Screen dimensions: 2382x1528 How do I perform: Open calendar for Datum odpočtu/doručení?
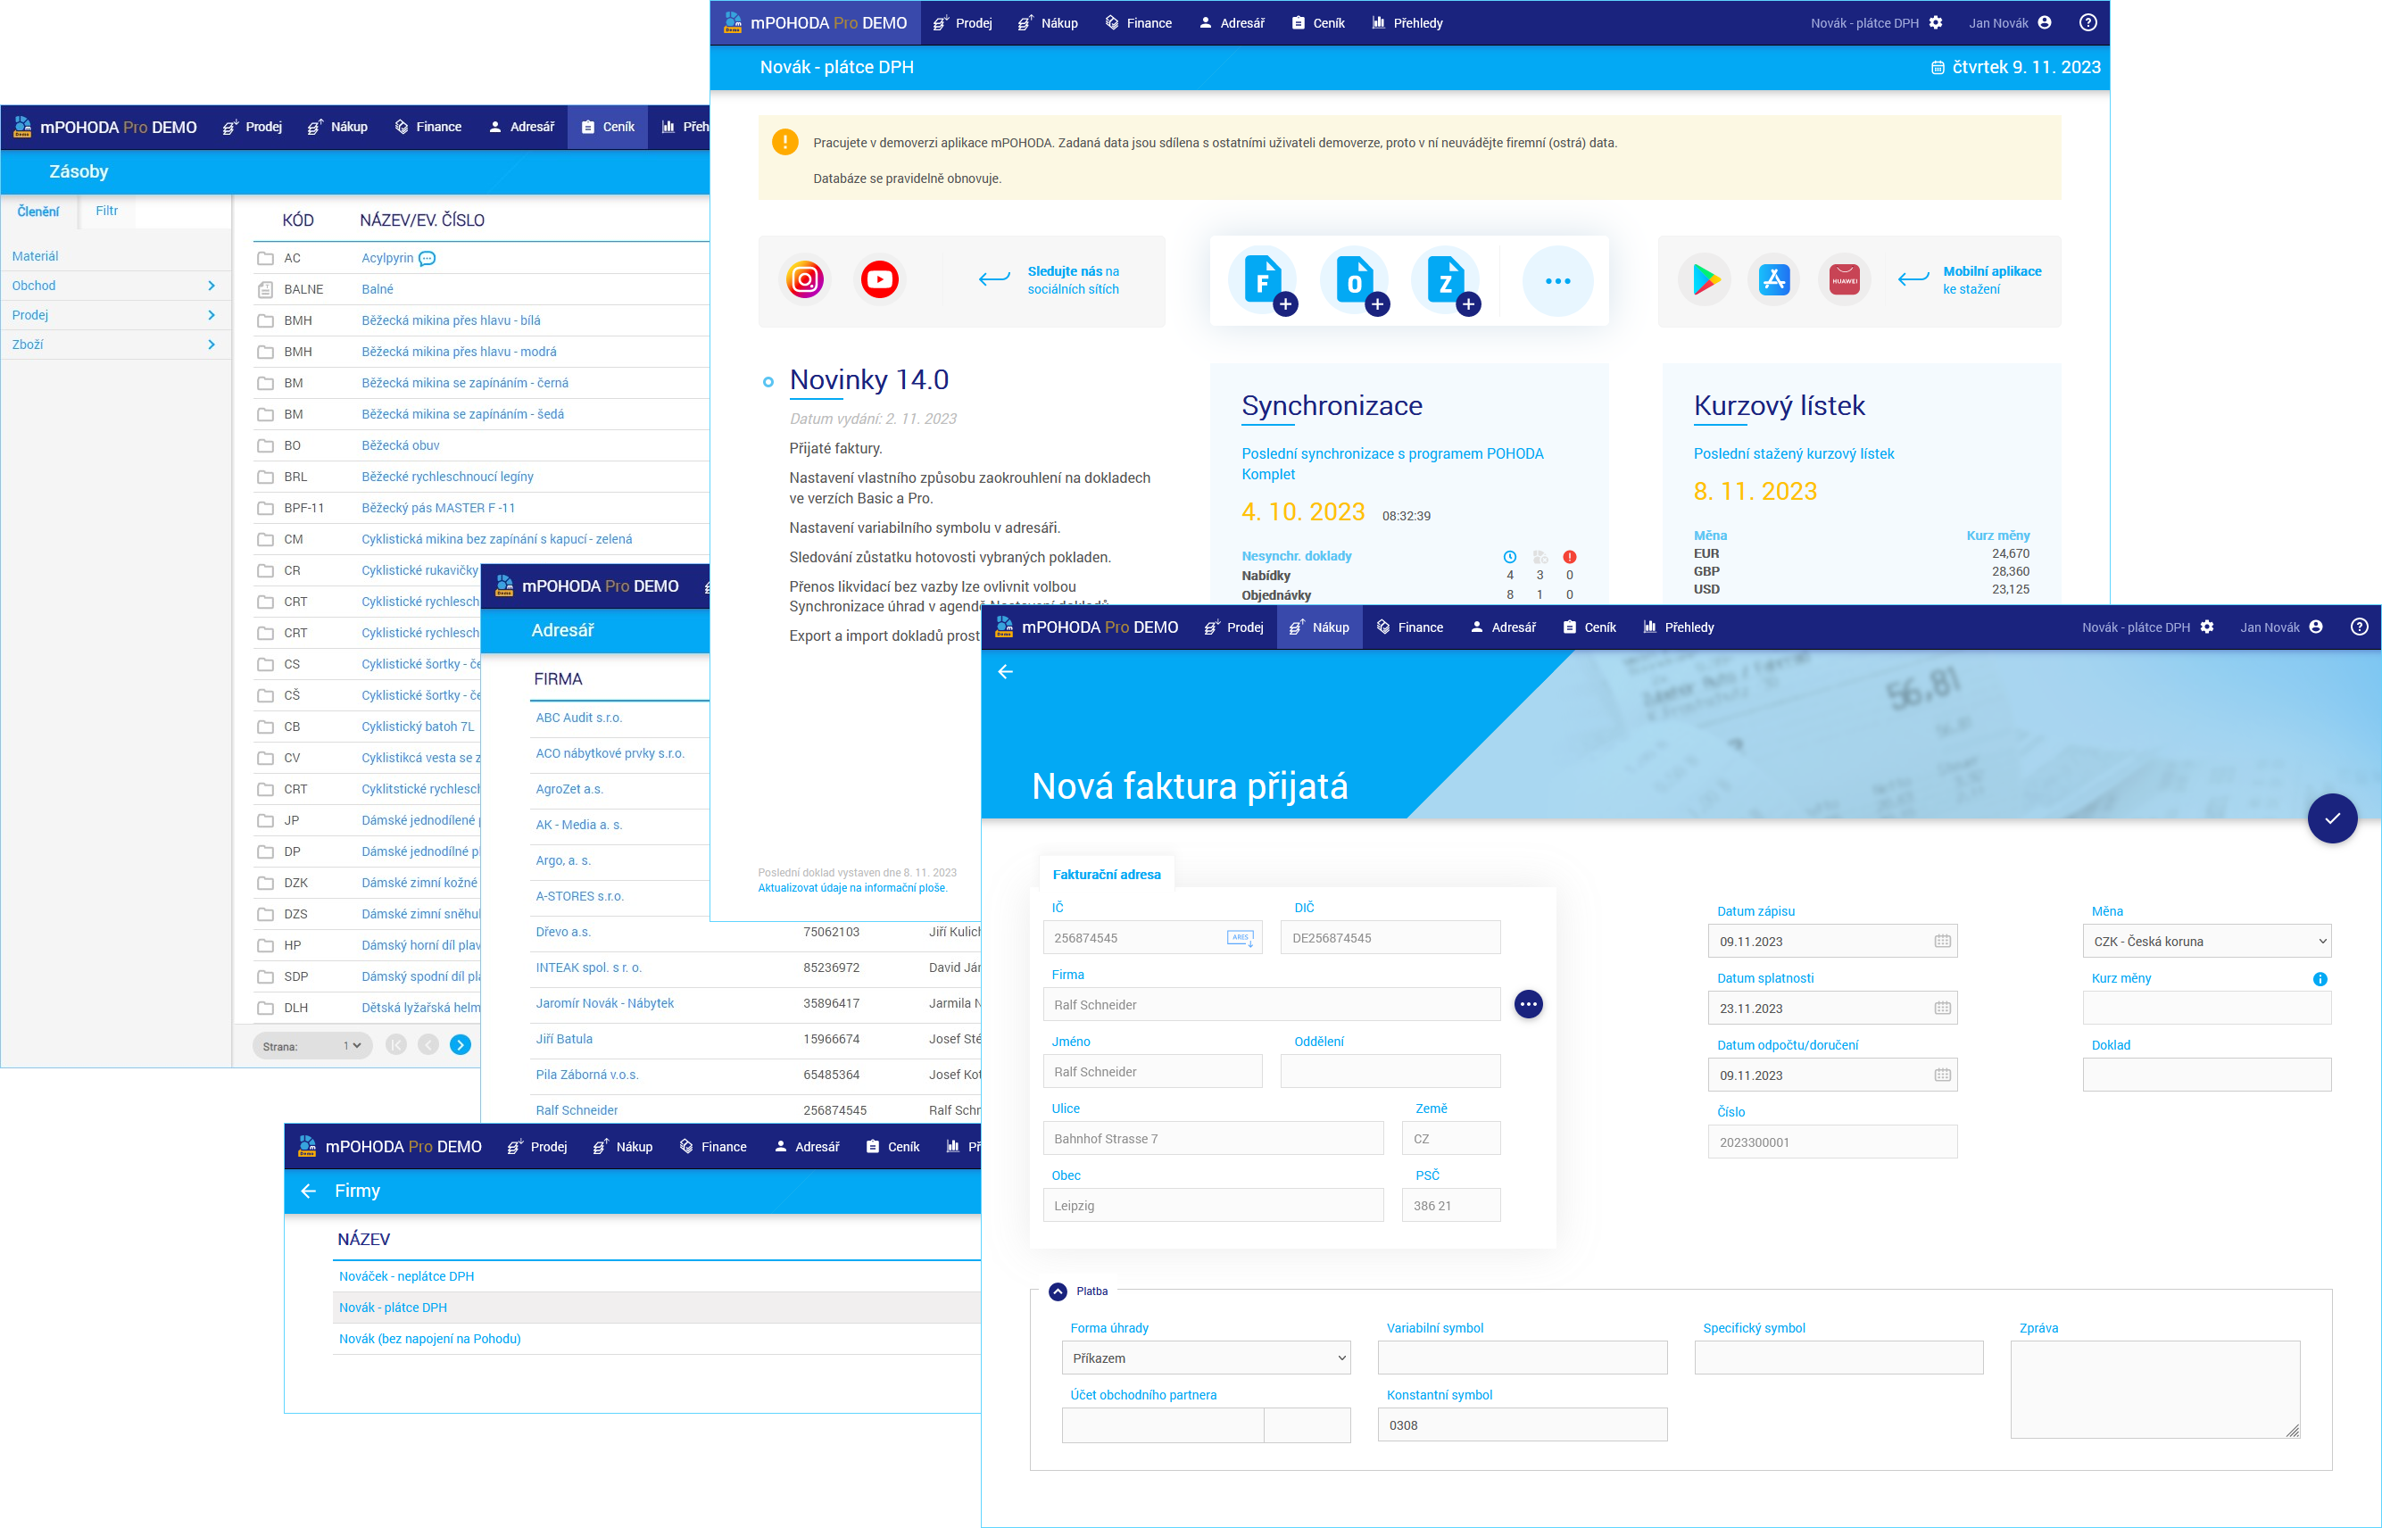[1943, 1075]
